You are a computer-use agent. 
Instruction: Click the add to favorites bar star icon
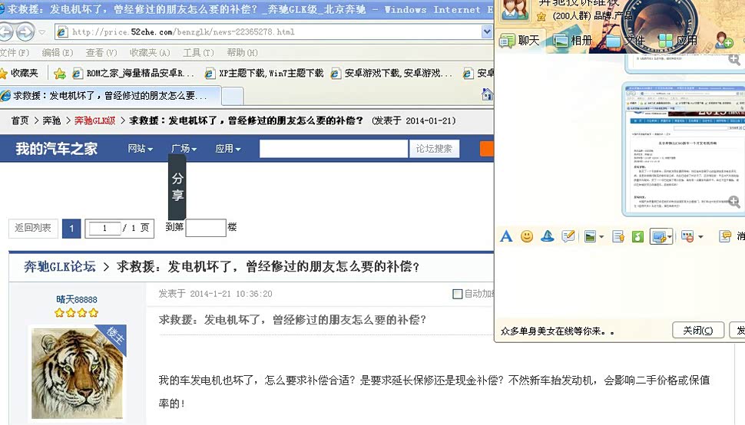point(60,74)
